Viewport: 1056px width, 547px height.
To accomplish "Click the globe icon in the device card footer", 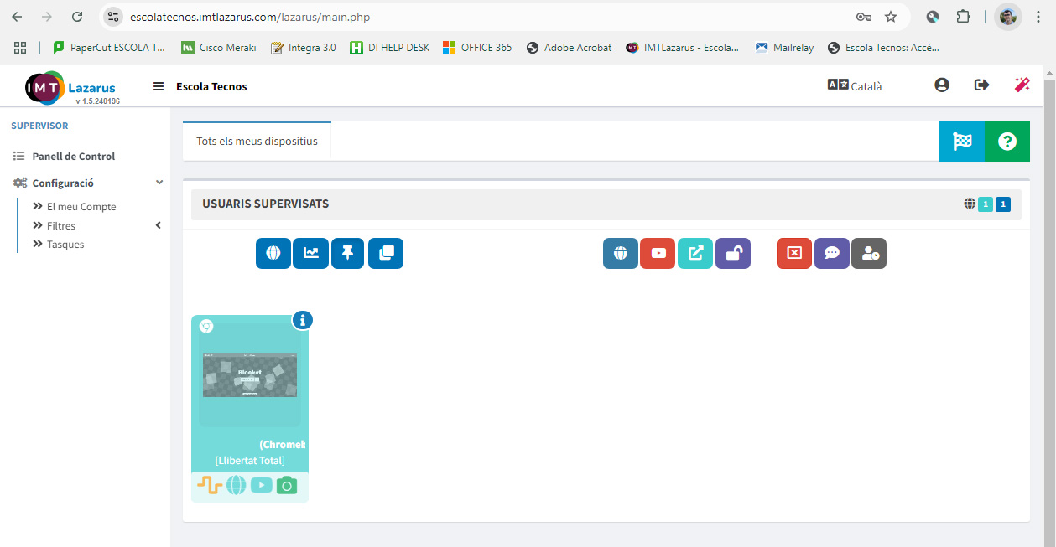I will (x=236, y=485).
